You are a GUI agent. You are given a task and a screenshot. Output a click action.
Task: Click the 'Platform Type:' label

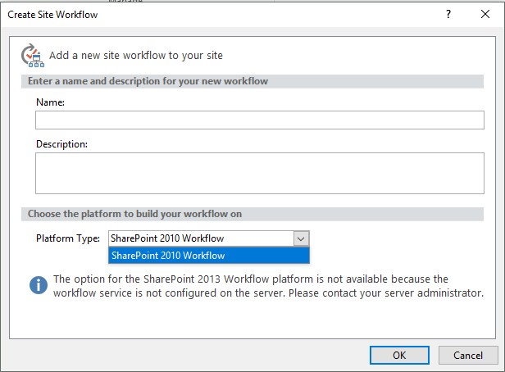68,238
